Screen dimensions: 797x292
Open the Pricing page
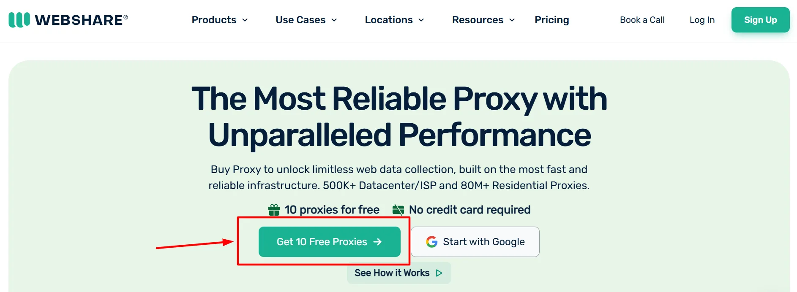pos(551,20)
